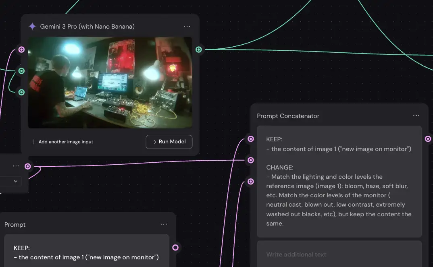This screenshot has width=433, height=267.
Task: Select the bottom green input port on Gemini node
Action: (21, 92)
